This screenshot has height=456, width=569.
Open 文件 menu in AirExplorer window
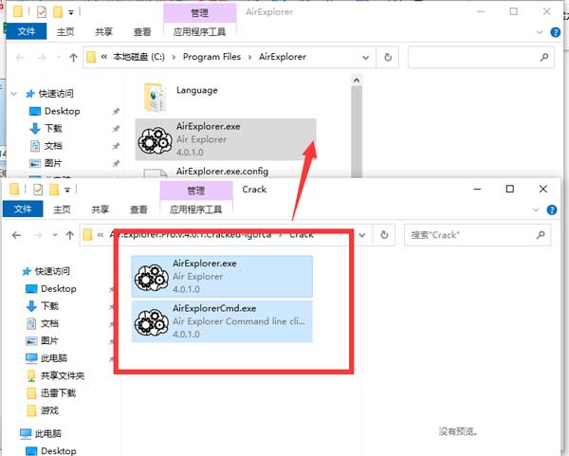(27, 31)
